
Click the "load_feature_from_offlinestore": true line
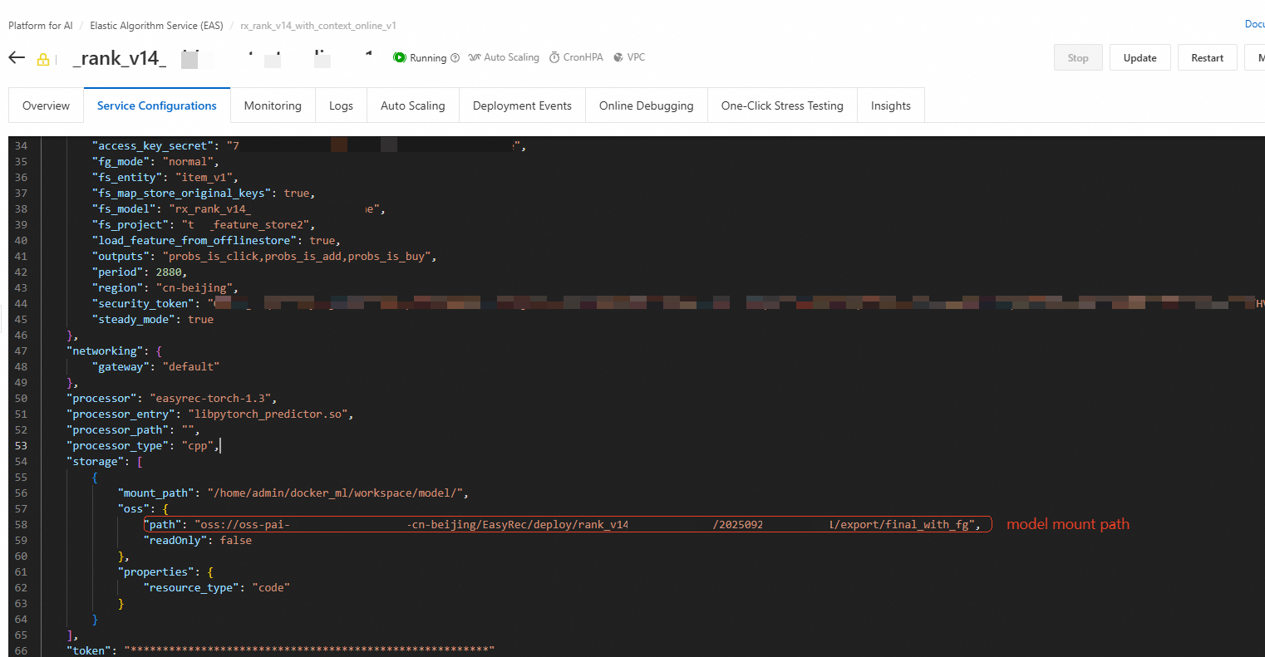click(216, 241)
